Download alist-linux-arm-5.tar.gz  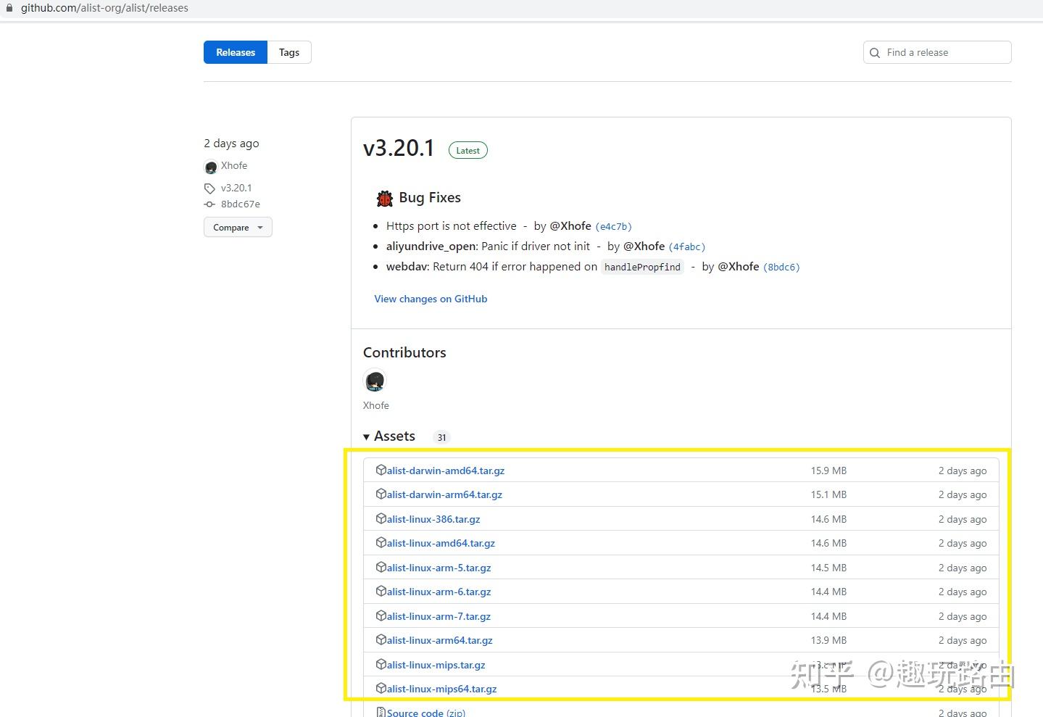439,568
